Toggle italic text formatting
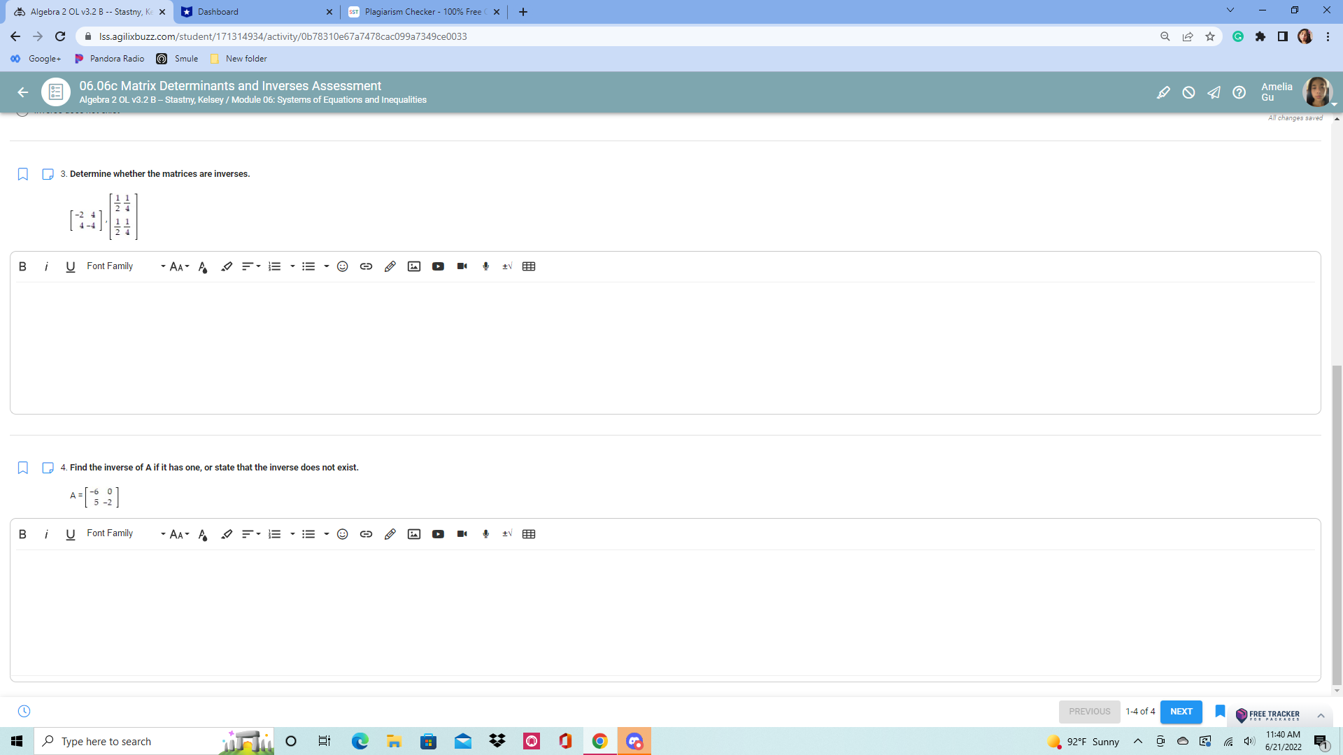Screen dimensions: 1343x755 pos(46,266)
